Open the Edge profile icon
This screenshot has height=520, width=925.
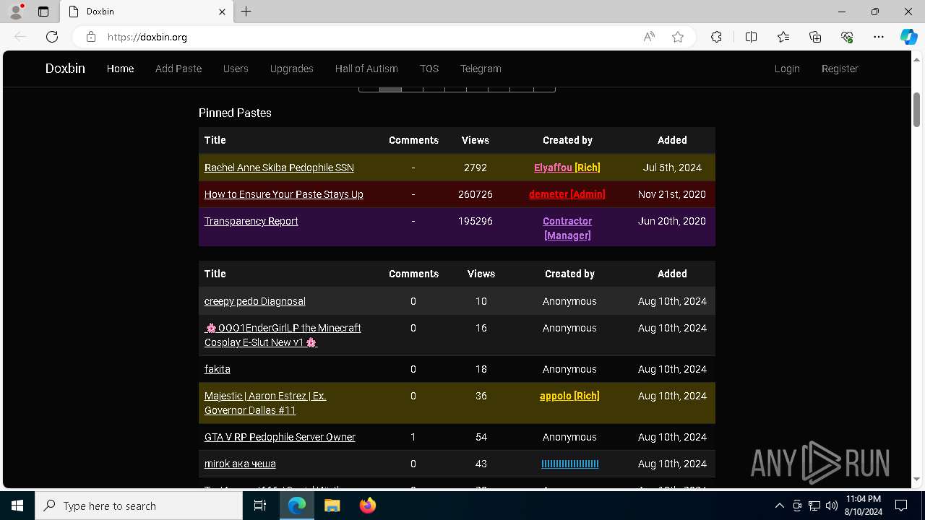(x=16, y=12)
